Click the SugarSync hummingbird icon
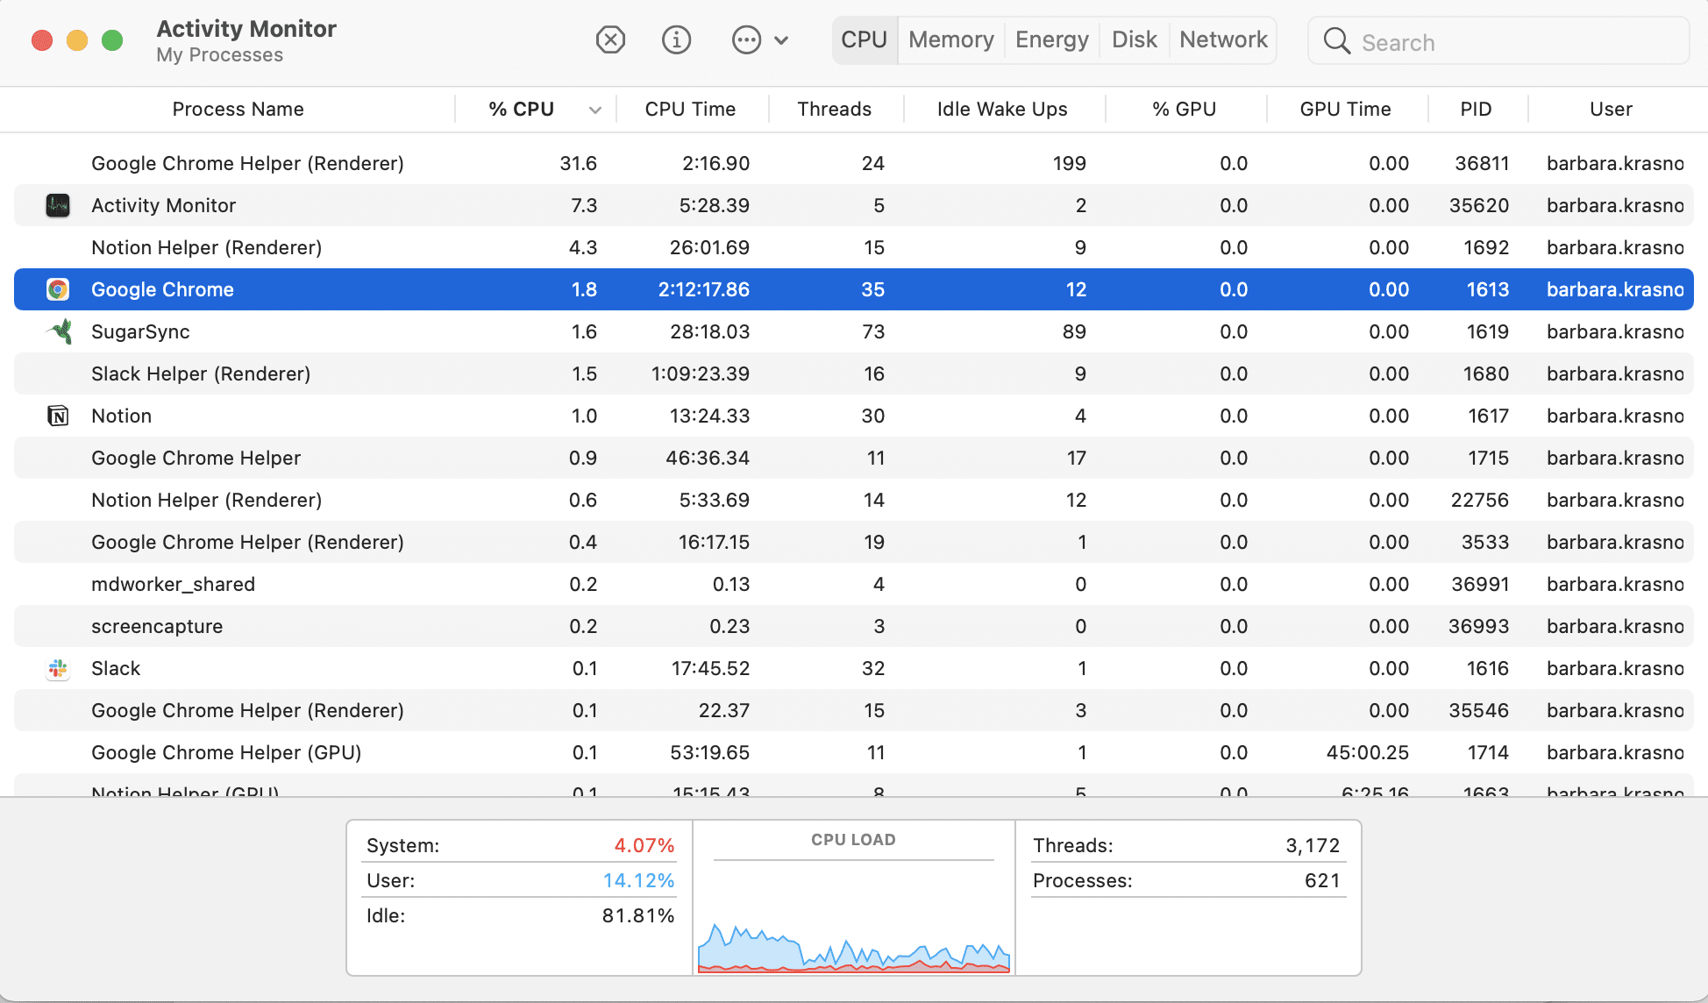This screenshot has width=1708, height=1003. 60,331
